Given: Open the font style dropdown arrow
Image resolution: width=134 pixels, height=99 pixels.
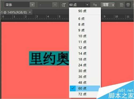Looking at the screenshot, I should [x=55, y=5].
